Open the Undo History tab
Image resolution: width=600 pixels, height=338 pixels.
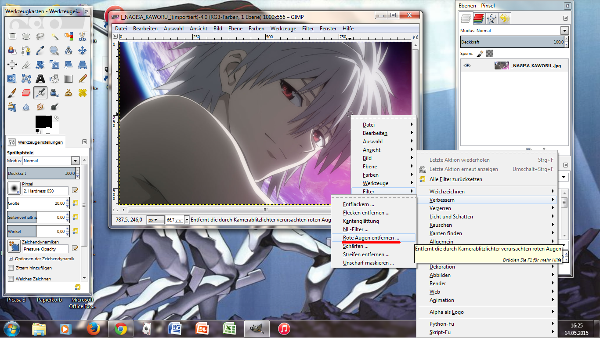coord(505,18)
